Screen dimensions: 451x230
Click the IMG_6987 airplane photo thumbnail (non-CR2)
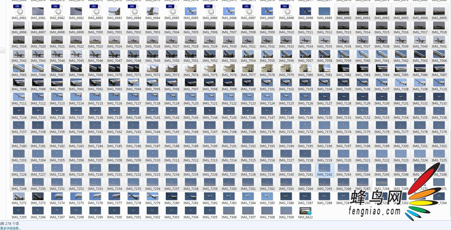[x=267, y=11]
